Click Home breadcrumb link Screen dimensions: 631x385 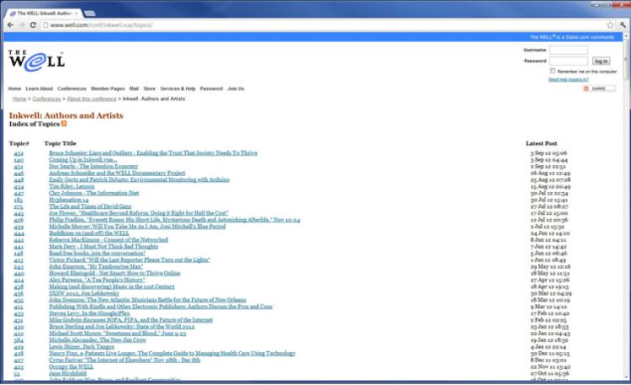[x=19, y=99]
